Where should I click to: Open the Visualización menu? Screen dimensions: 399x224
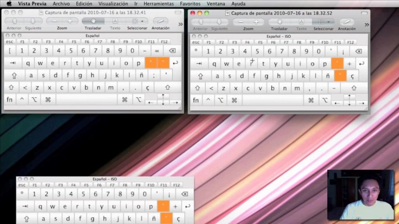(113, 4)
